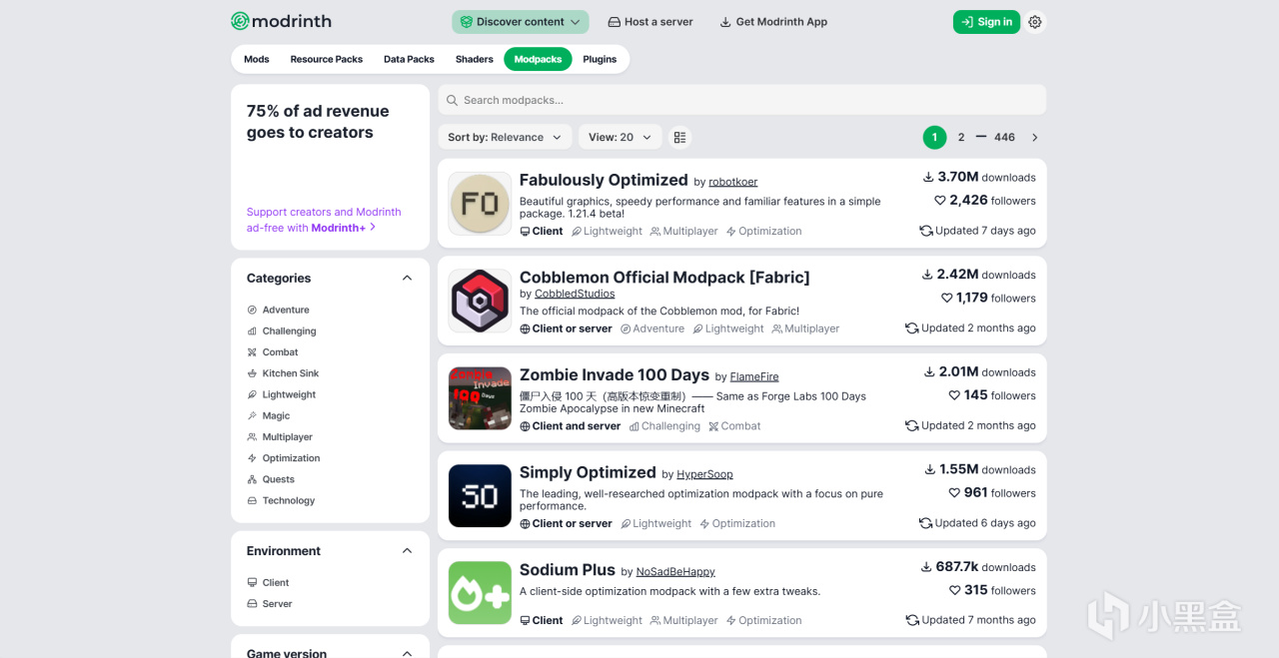Click the magnifier icon in search bar
The image size is (1279, 658).
tap(452, 100)
